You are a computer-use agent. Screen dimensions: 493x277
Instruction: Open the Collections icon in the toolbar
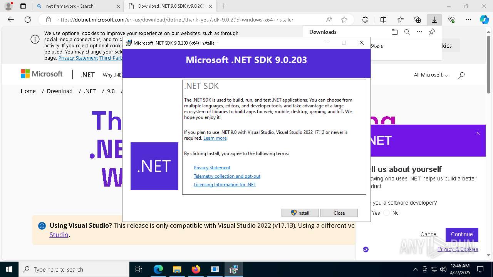418,20
